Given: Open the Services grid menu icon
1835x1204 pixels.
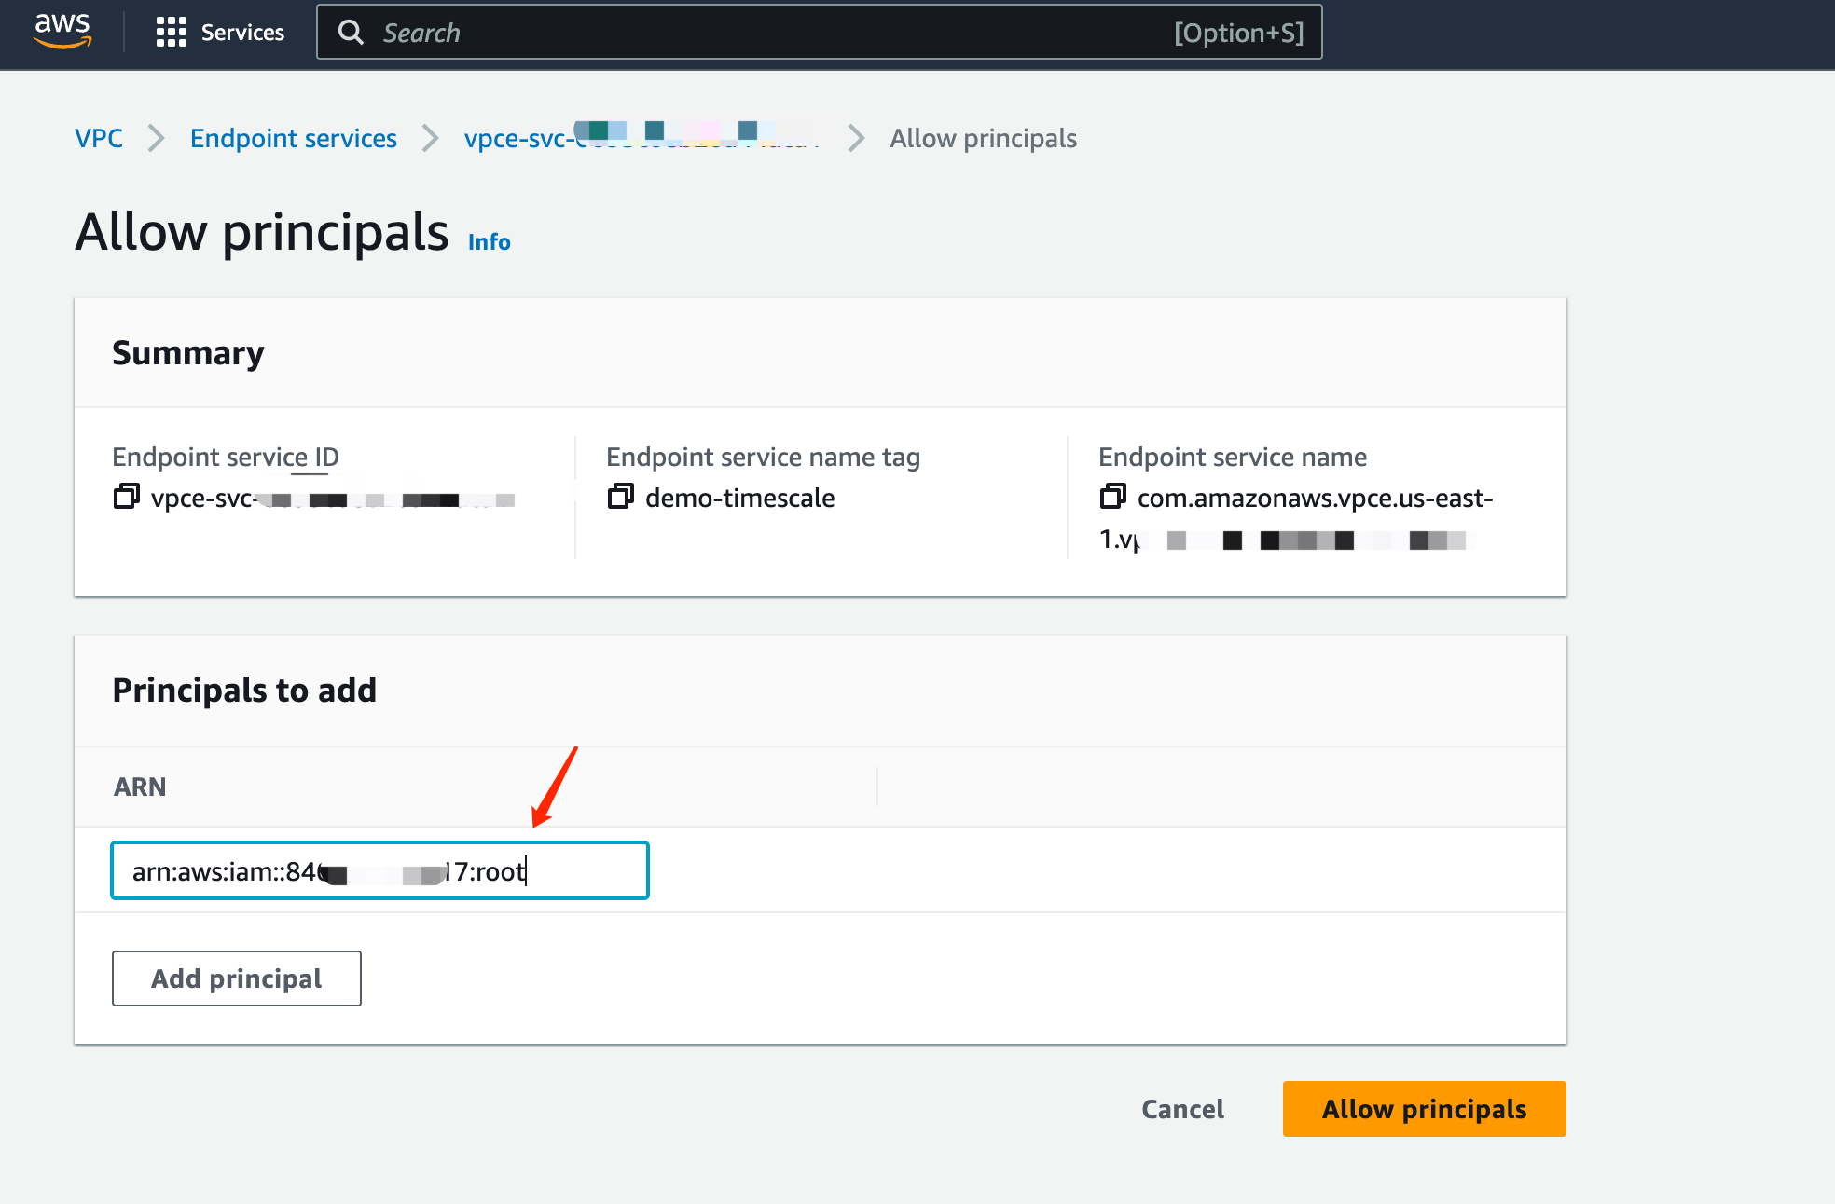Looking at the screenshot, I should pos(171,33).
